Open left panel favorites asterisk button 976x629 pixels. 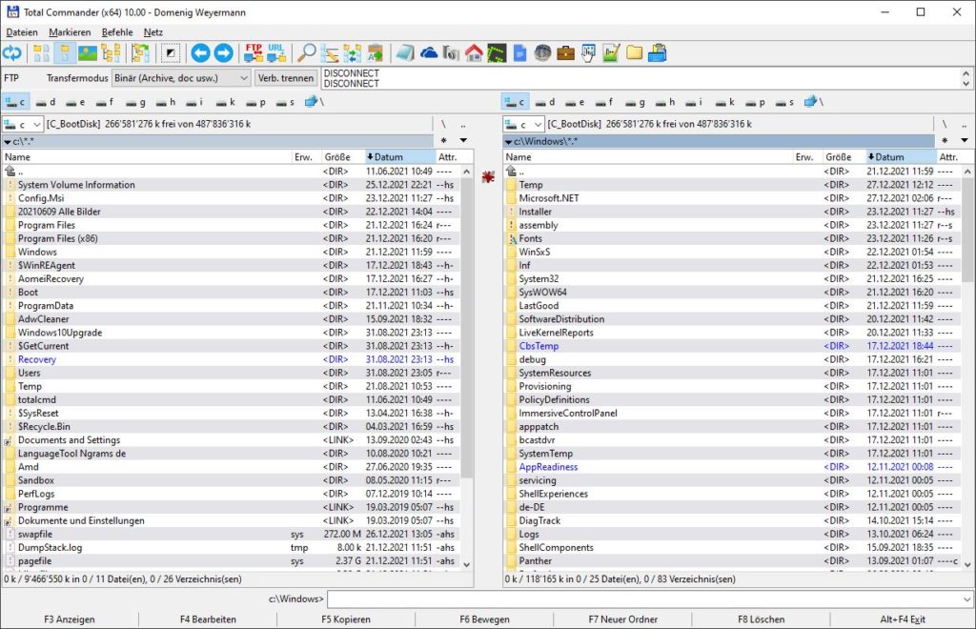pos(444,141)
